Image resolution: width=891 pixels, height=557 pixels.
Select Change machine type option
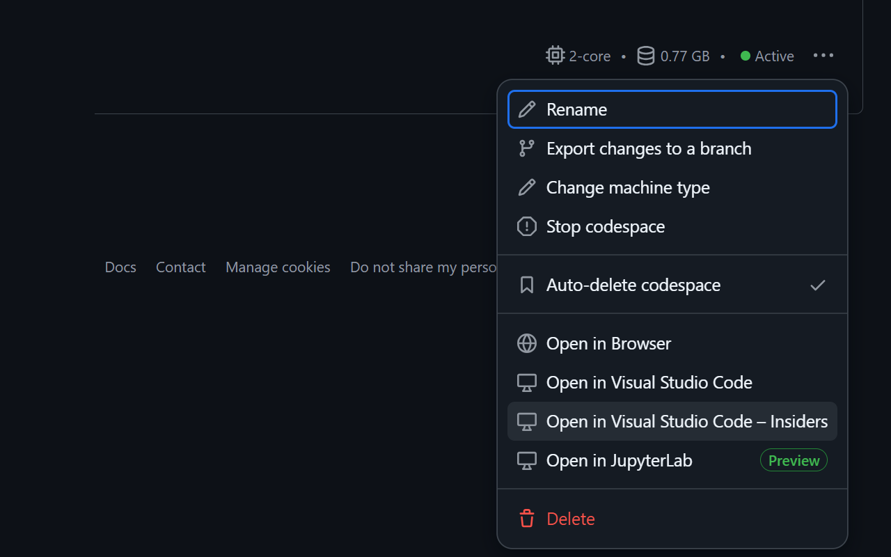tap(628, 187)
